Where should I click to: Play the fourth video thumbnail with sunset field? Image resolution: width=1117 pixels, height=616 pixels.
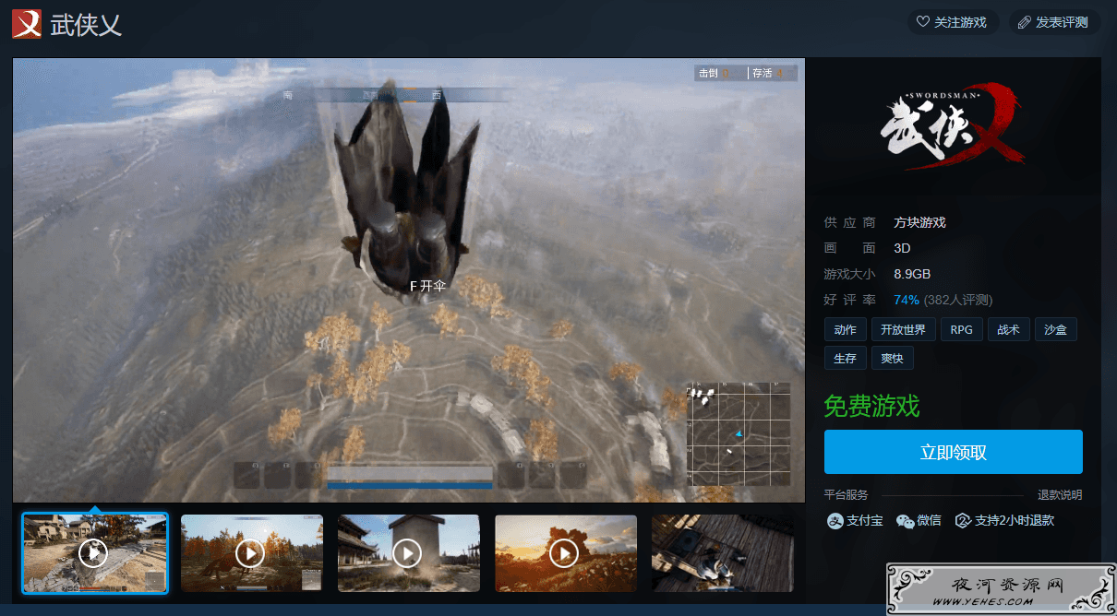565,553
